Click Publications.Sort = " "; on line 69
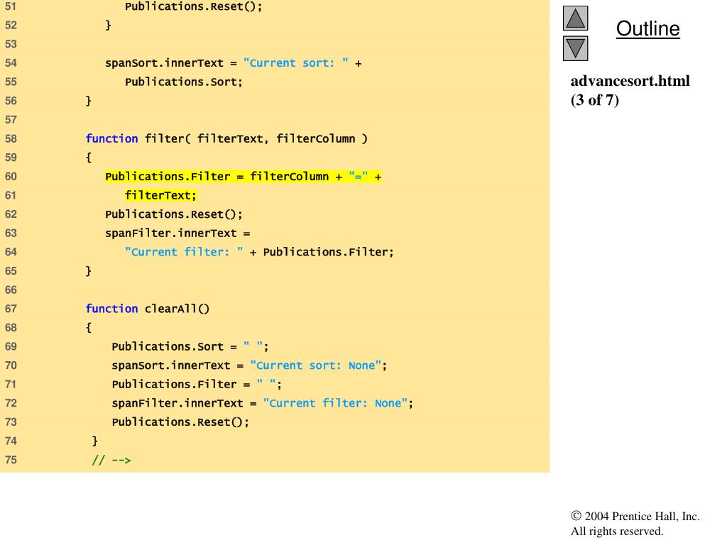 point(190,346)
